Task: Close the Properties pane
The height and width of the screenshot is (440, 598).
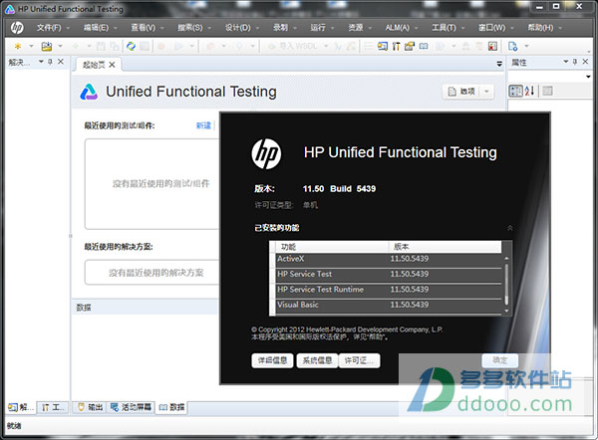Action: click(585, 62)
